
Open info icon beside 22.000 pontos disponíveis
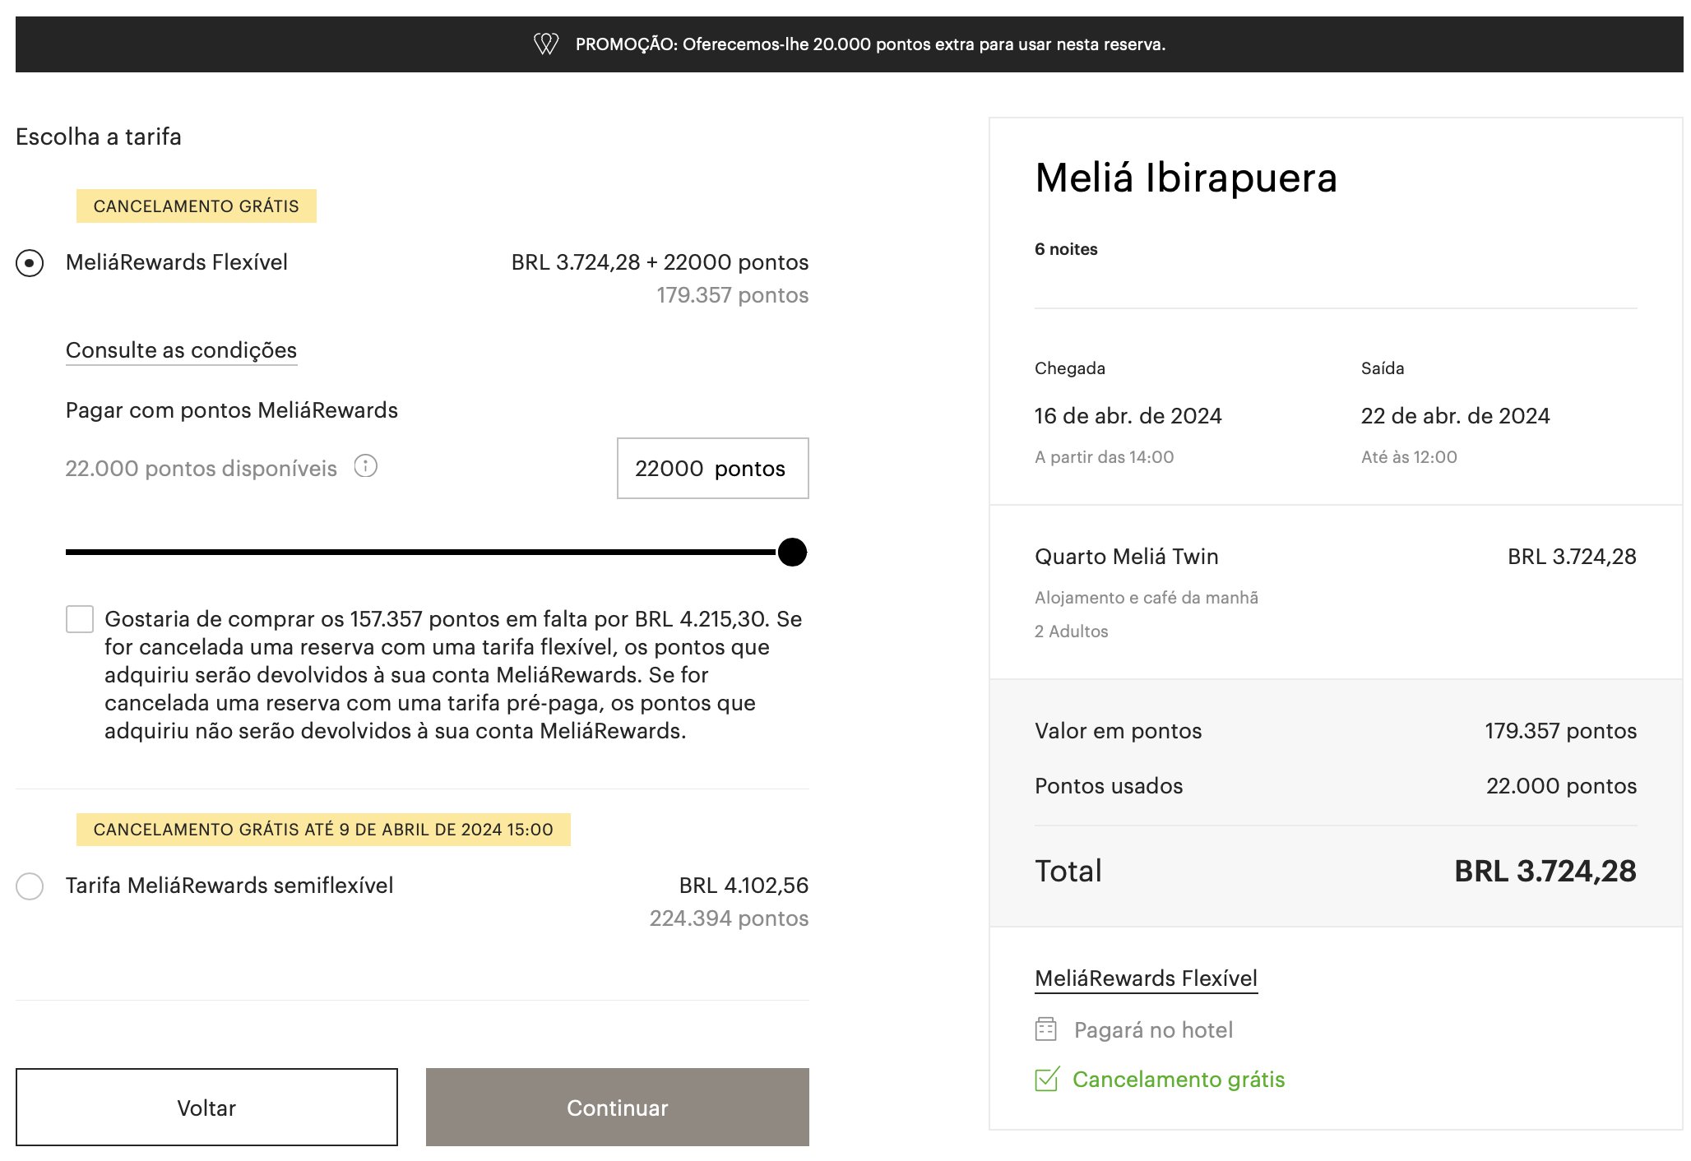tap(365, 466)
